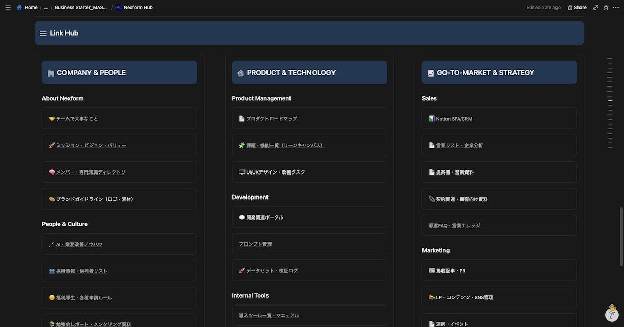Click the Home breadcrumb icon
The width and height of the screenshot is (624, 327).
tap(19, 7)
